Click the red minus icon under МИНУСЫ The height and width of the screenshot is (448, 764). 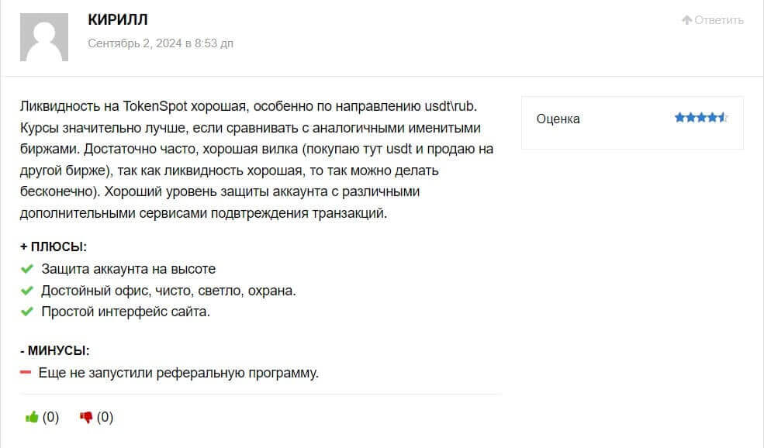[26, 373]
